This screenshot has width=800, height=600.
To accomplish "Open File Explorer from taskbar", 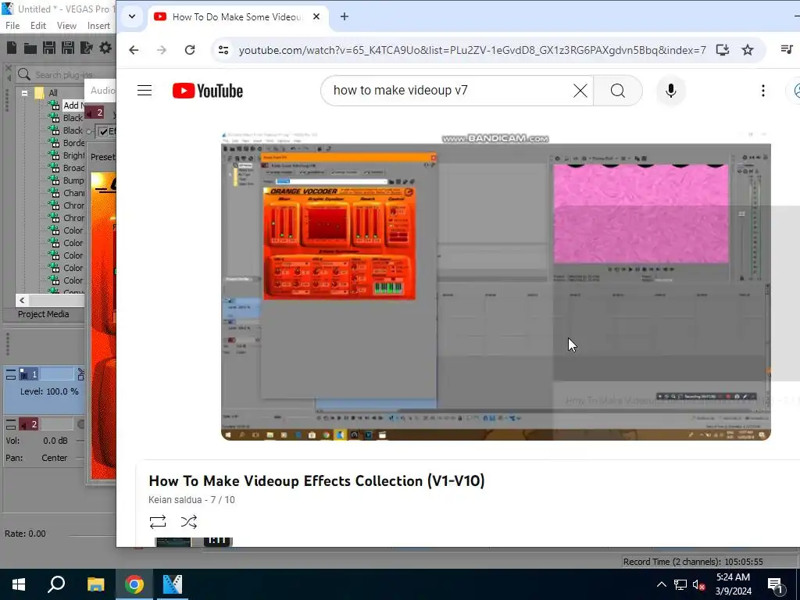I will coord(95,584).
